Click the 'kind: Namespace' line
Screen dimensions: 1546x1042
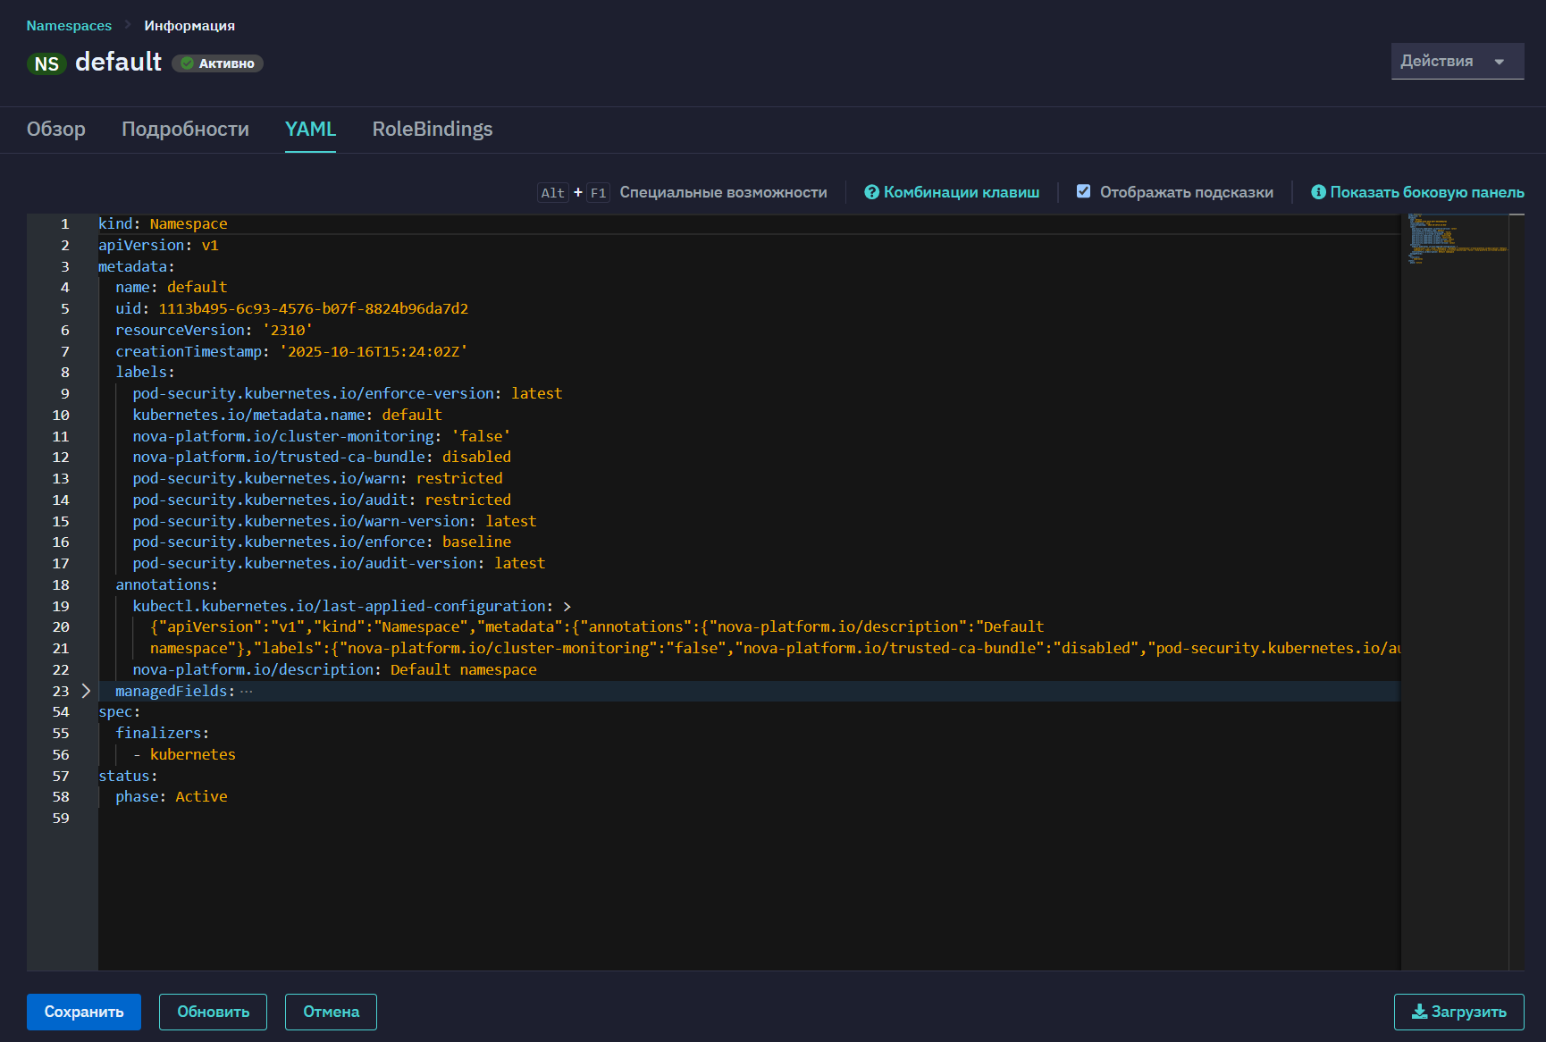tap(163, 223)
